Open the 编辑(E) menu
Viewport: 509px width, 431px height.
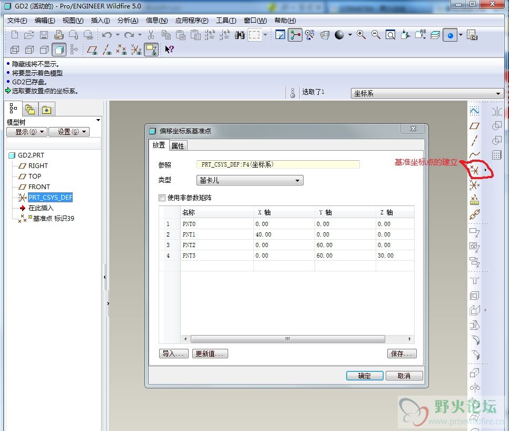pos(45,21)
